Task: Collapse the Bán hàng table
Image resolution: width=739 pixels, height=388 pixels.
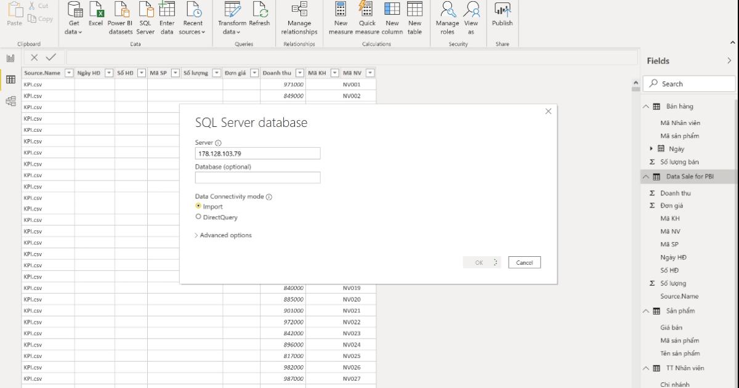Action: coord(646,107)
